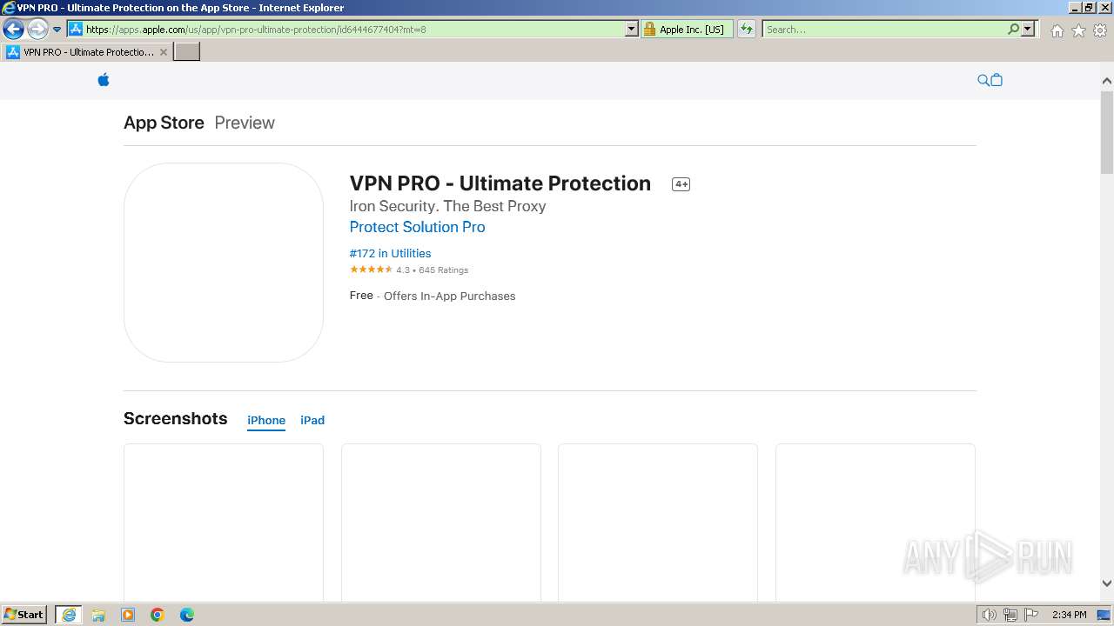Click the Show desktop button
Image resolution: width=1114 pixels, height=626 pixels.
[x=1104, y=615]
